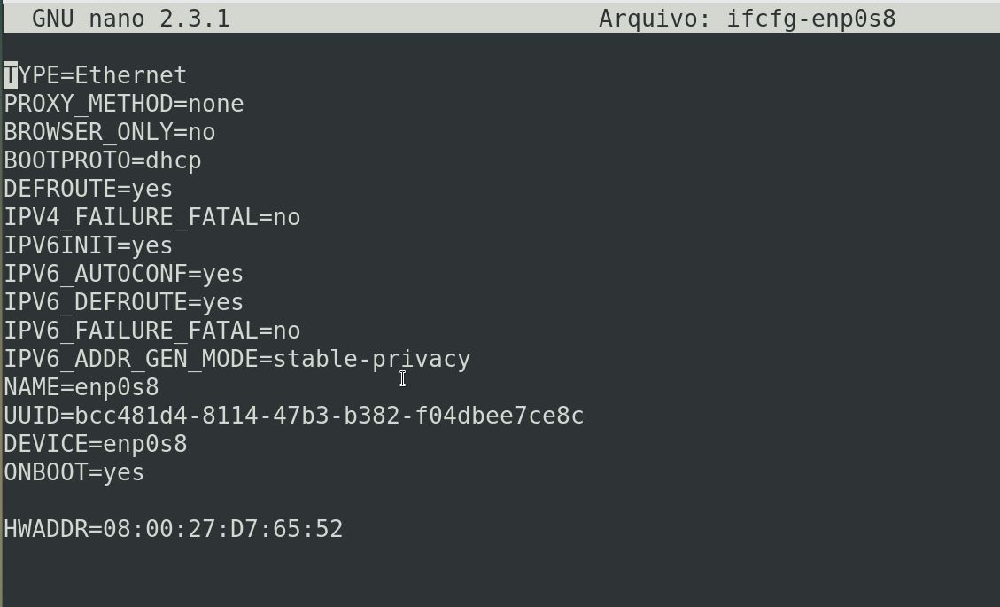The height and width of the screenshot is (607, 1000).
Task: Click the TYPE=Ethernet line
Action: [x=96, y=75]
